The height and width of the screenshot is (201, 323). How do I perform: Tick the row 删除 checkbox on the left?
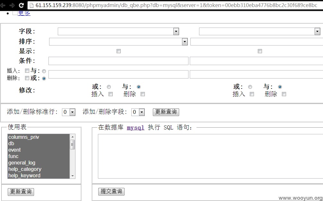[27, 78]
